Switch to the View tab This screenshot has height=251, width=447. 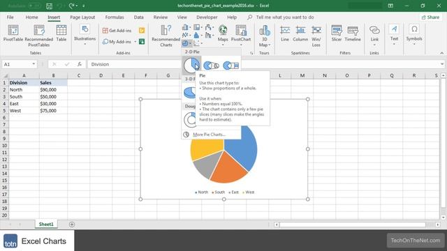[182, 17]
